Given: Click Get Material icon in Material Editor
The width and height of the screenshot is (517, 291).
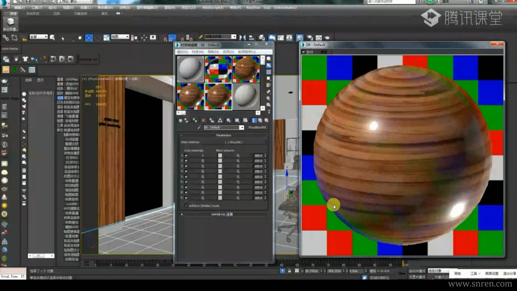Looking at the screenshot, I should point(181,121).
